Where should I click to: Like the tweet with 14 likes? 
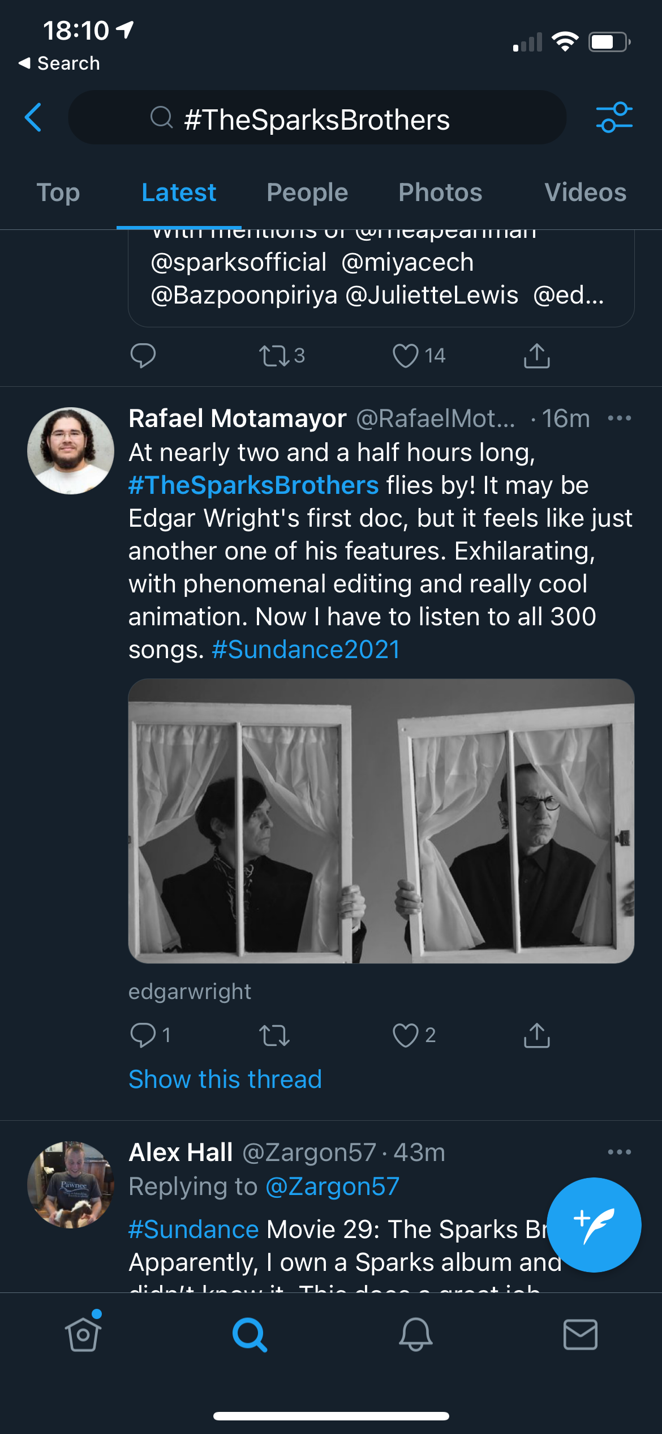[x=406, y=356]
